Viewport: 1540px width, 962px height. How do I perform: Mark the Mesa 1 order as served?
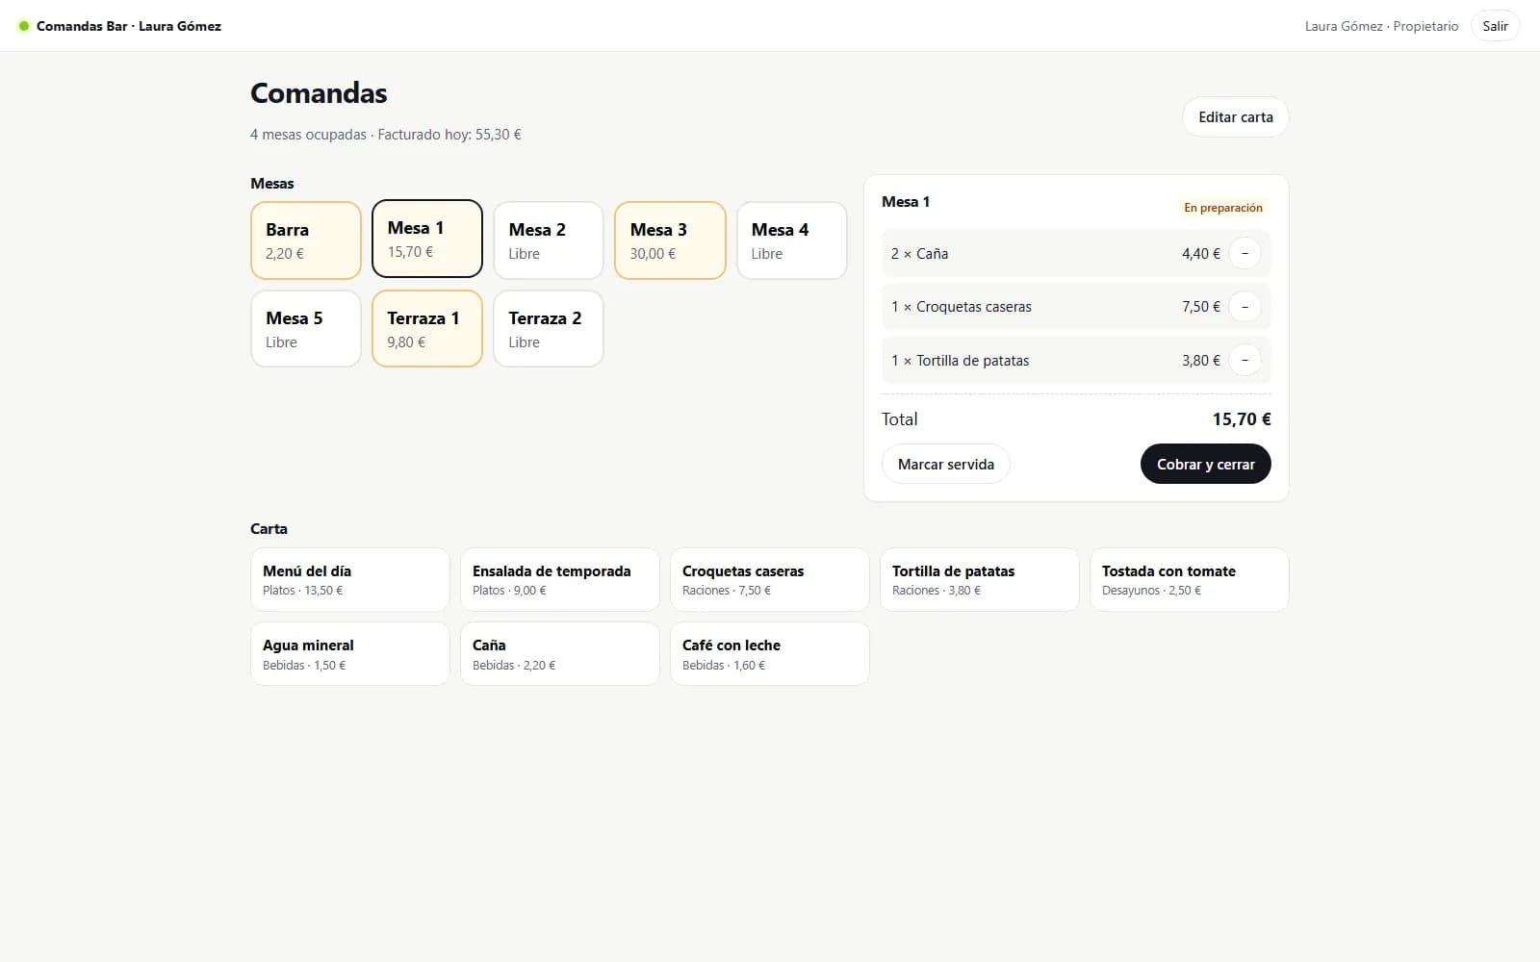tap(946, 464)
